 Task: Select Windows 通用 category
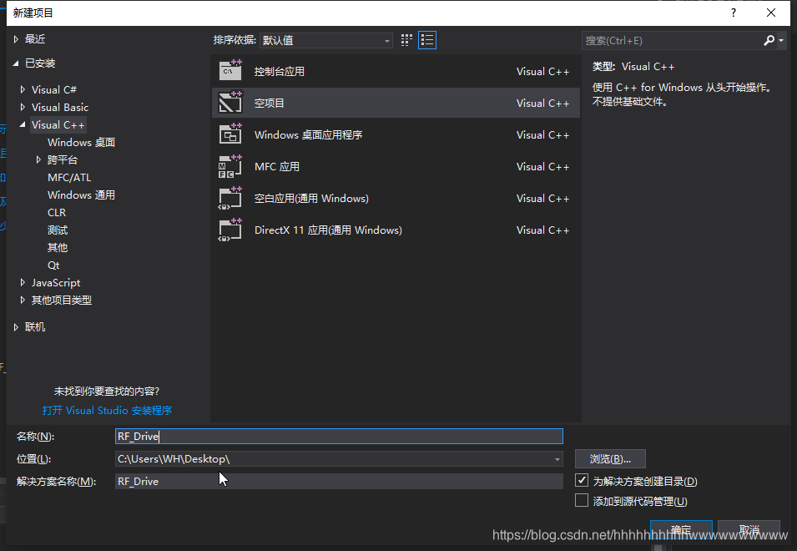pos(81,195)
